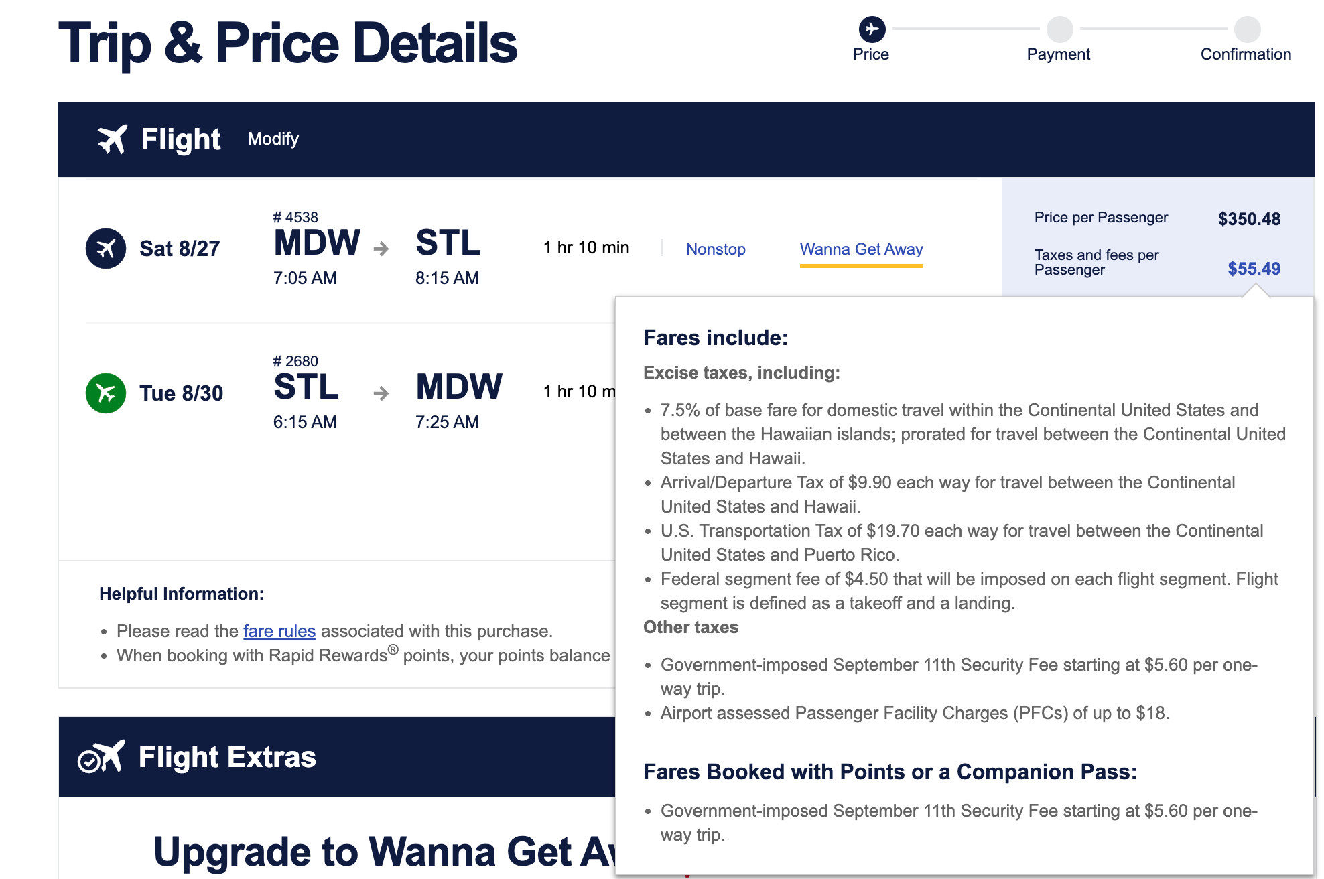1324x879 pixels.
Task: Select the green landing plane icon beside Tue 8/30
Action: coord(105,393)
